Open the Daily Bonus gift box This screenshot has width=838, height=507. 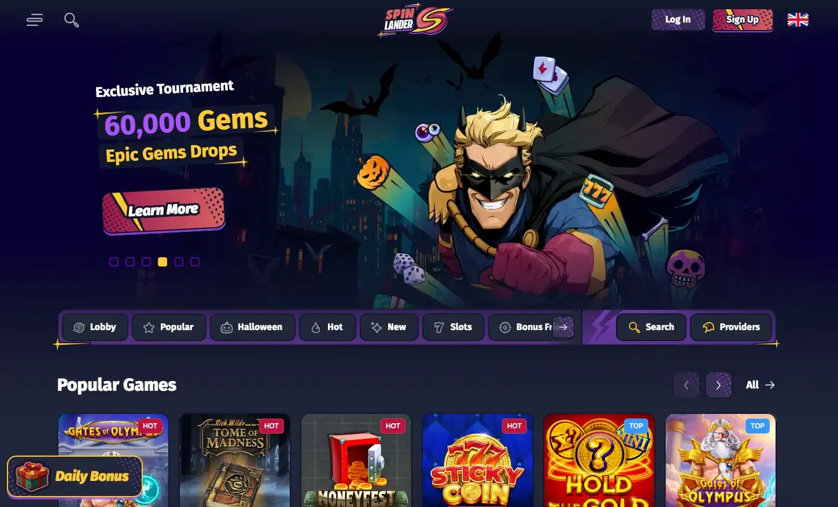tap(75, 476)
